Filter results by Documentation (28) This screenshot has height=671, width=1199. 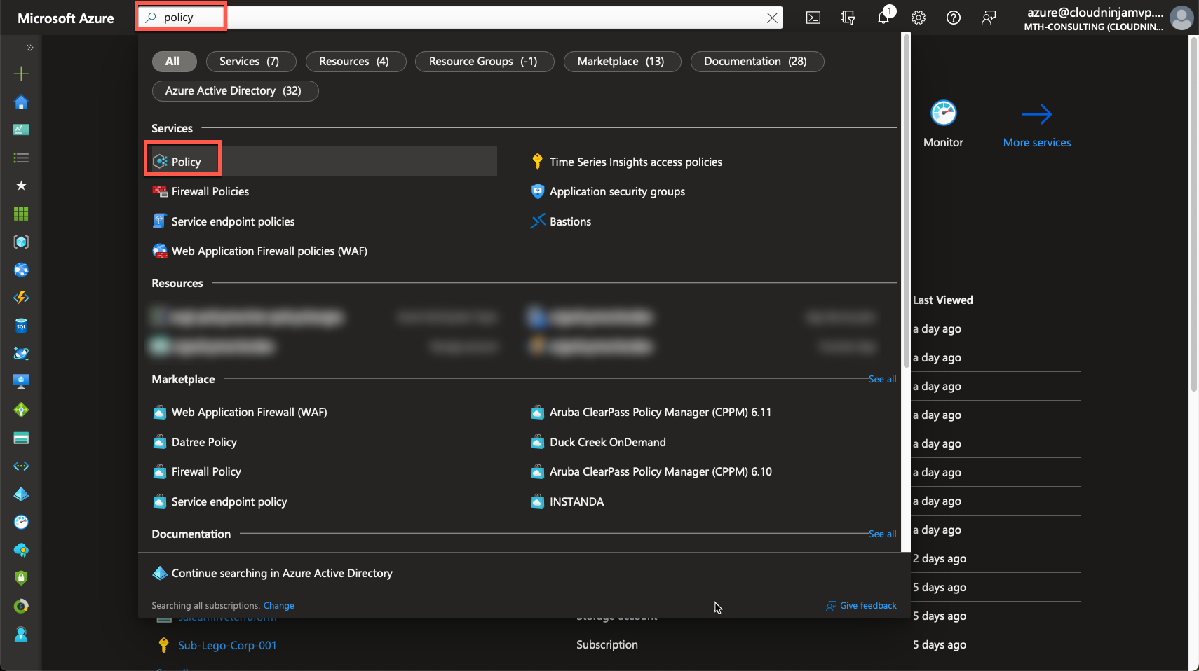757,62
